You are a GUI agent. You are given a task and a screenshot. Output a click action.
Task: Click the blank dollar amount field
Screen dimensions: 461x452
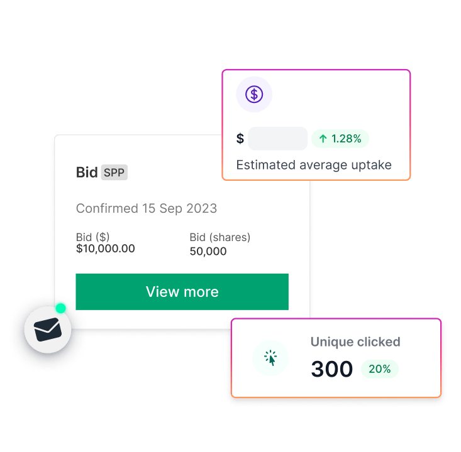[277, 139]
